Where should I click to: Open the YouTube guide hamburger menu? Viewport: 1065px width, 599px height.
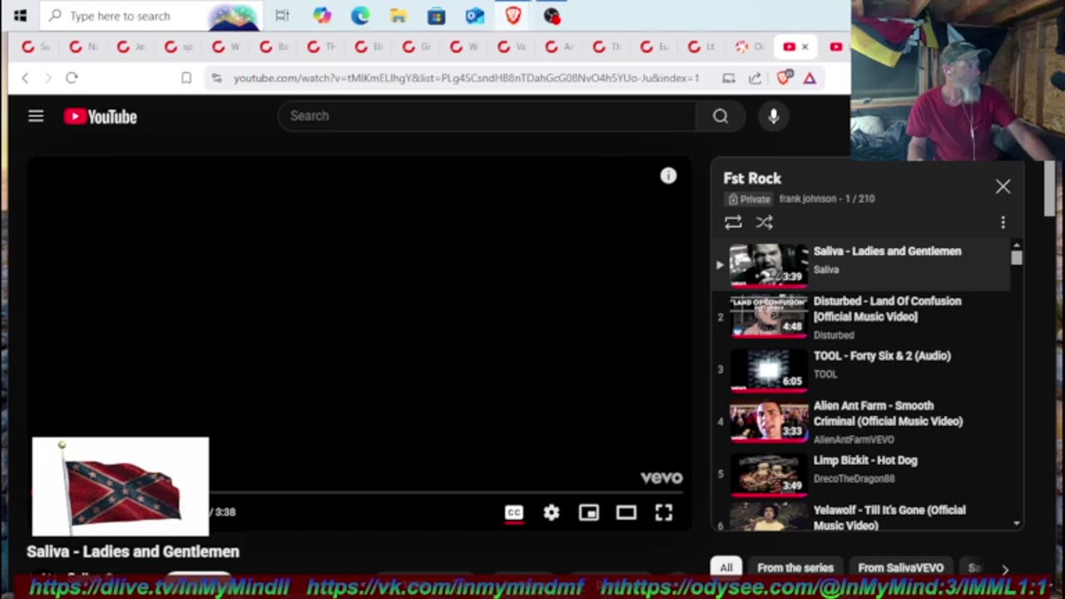click(36, 116)
